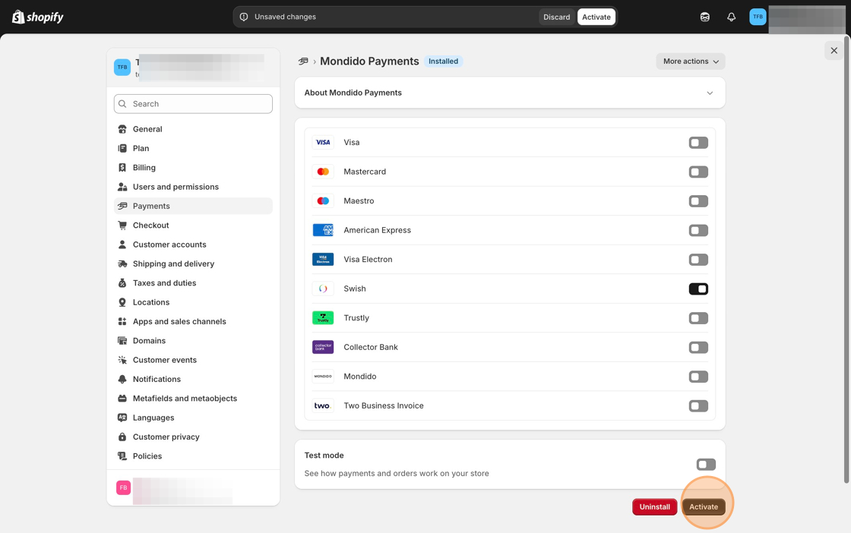The height and width of the screenshot is (533, 851).
Task: Click the settings Search field
Action: coord(193,103)
